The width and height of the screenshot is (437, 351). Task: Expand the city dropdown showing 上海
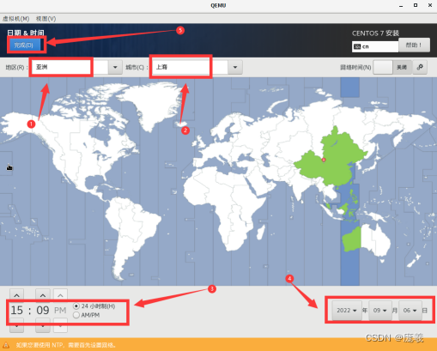[x=235, y=67]
